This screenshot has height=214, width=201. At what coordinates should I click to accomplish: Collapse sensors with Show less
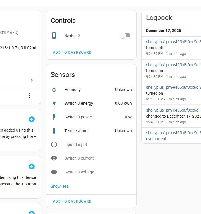pyautogui.click(x=60, y=186)
